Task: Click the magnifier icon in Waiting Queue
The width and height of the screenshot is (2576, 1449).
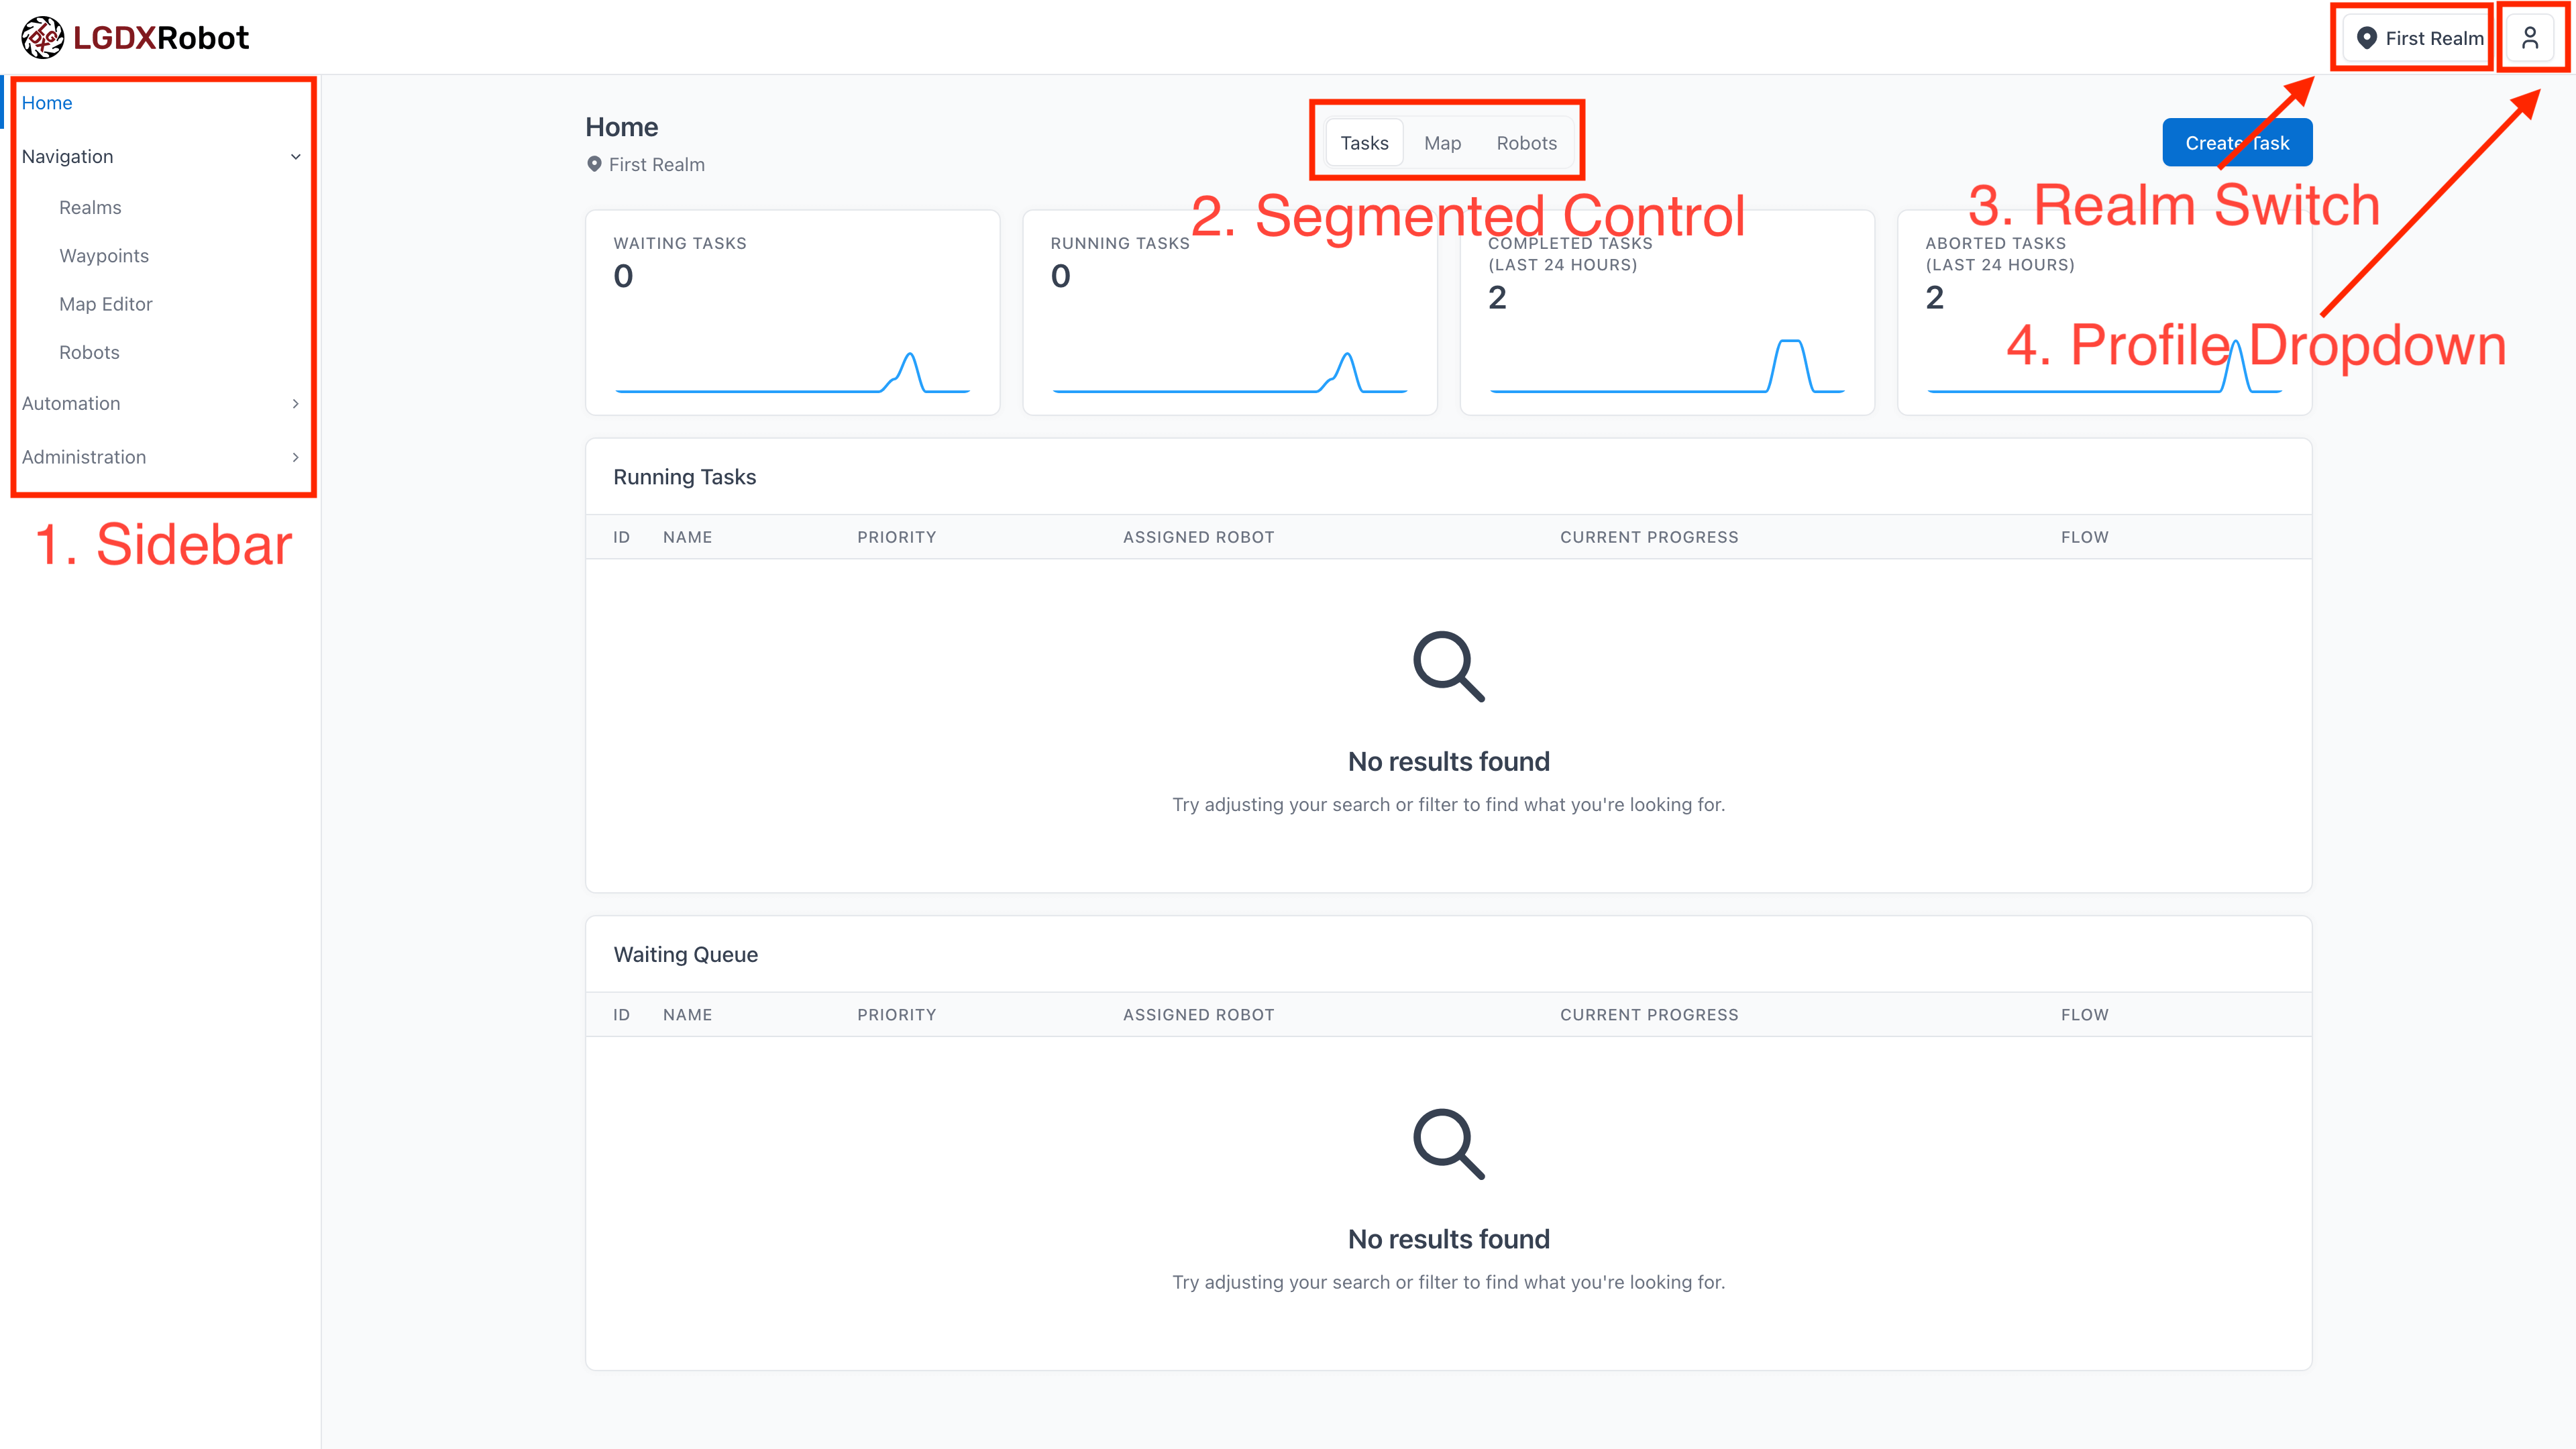Action: [x=1448, y=1143]
